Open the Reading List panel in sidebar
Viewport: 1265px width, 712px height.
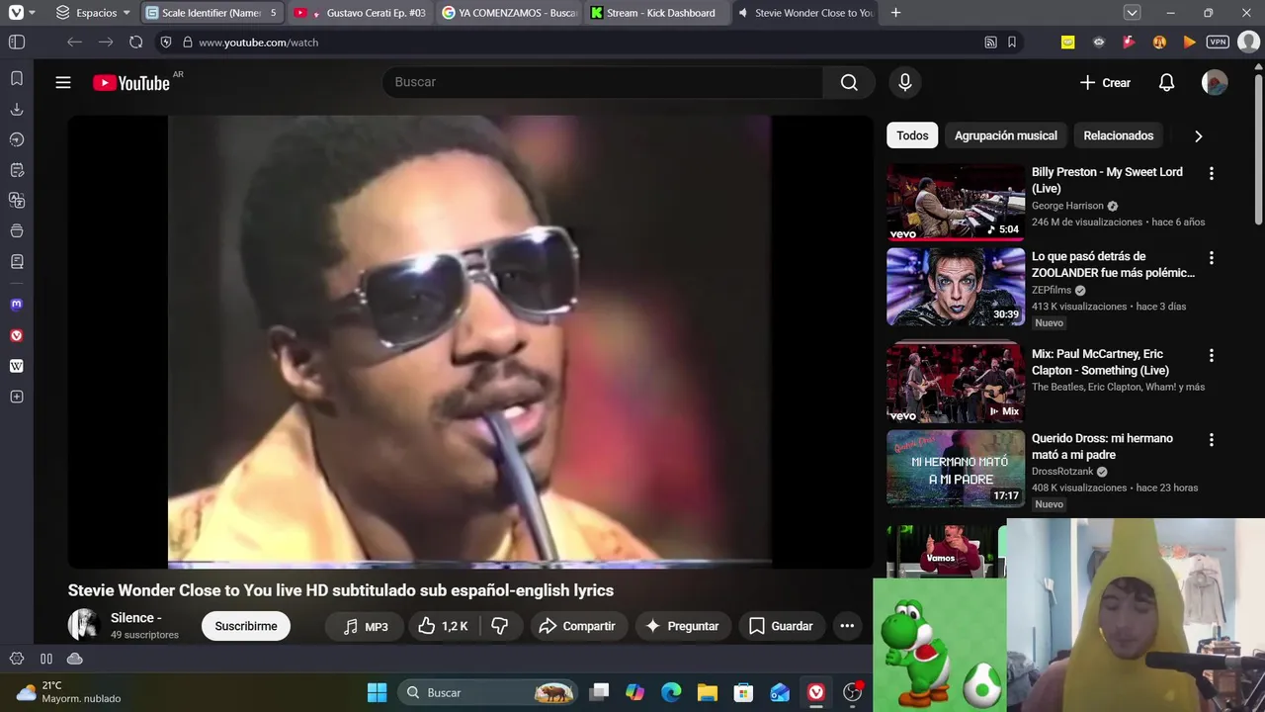17,262
